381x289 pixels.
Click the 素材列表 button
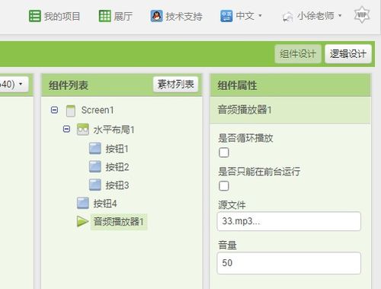175,84
